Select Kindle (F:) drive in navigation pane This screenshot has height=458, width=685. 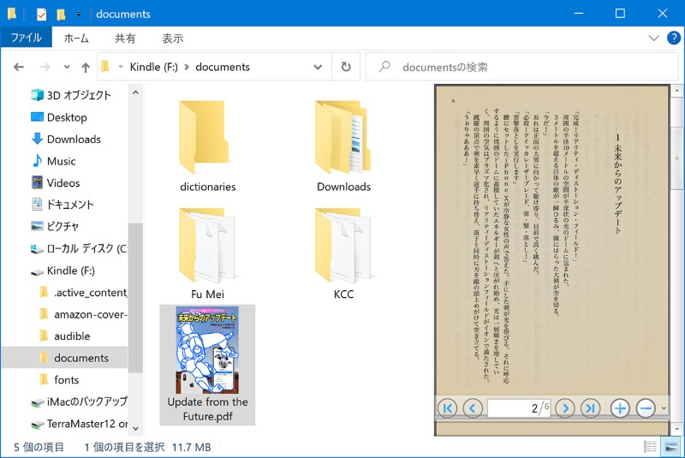63,271
